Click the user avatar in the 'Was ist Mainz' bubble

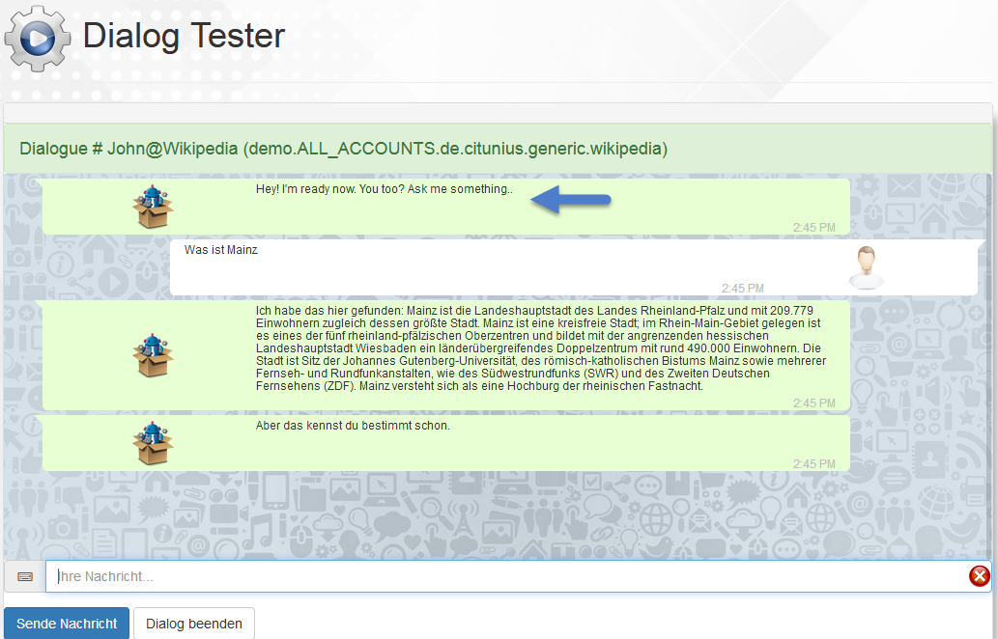click(x=867, y=267)
